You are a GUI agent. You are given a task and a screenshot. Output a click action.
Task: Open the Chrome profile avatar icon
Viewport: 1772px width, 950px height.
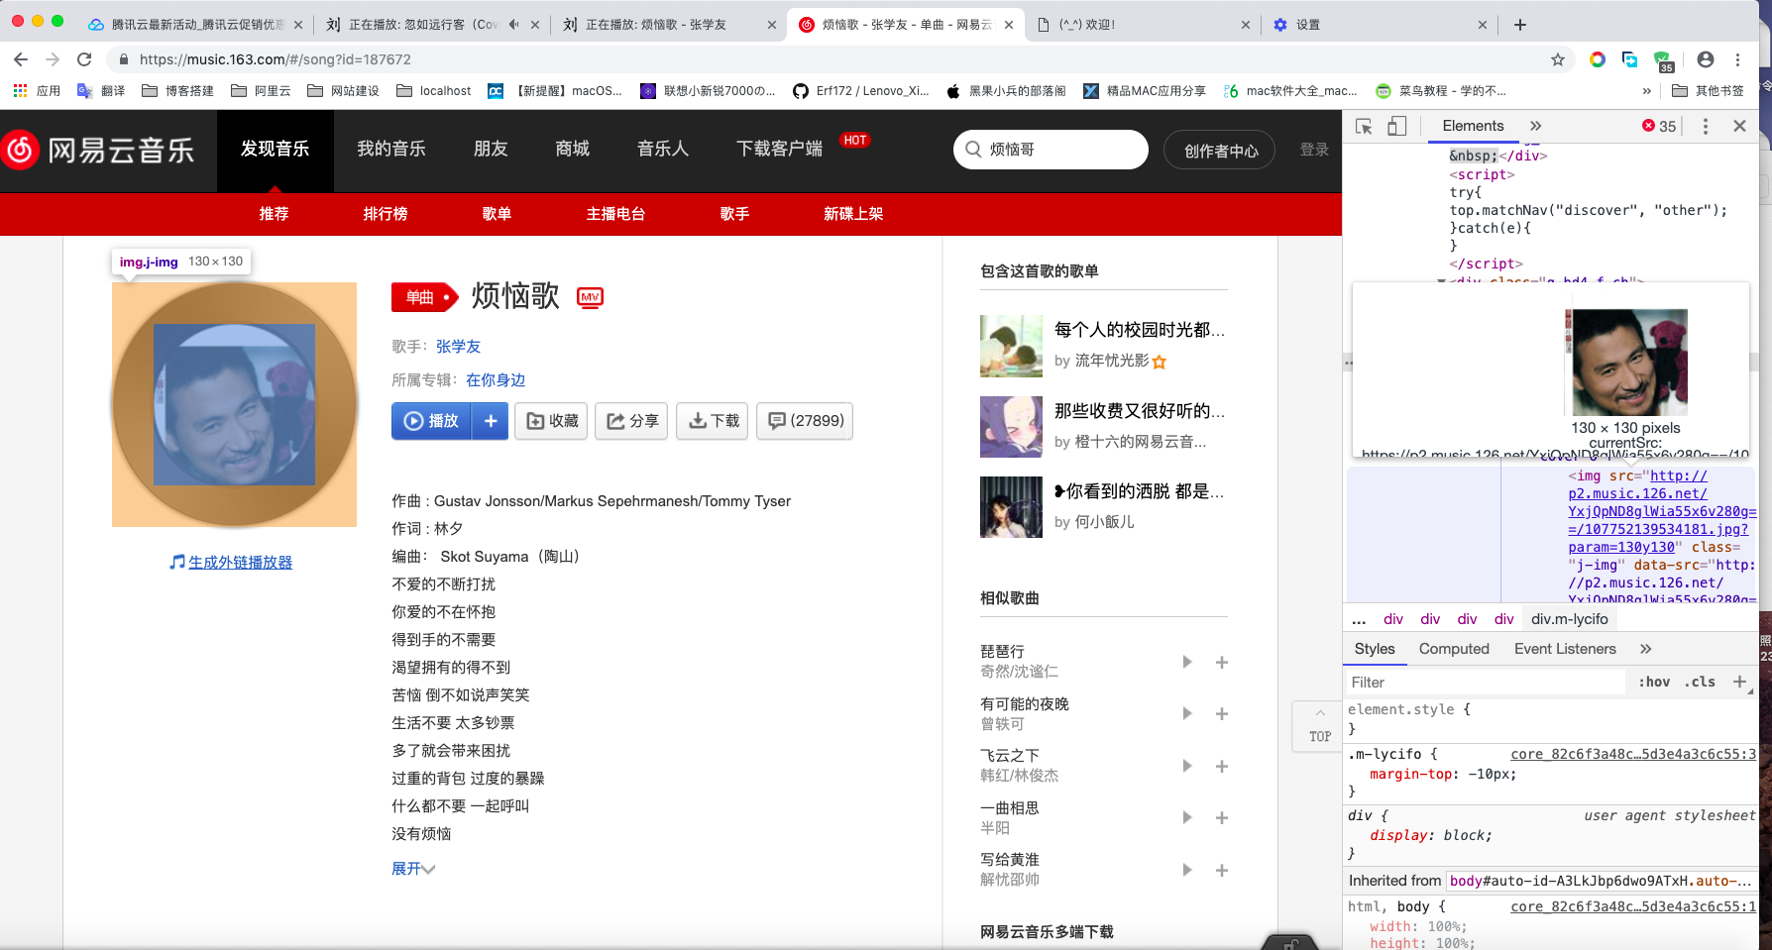tap(1705, 59)
